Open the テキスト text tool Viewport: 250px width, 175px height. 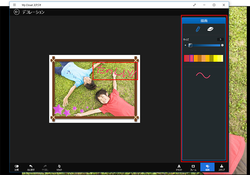coord(179,167)
